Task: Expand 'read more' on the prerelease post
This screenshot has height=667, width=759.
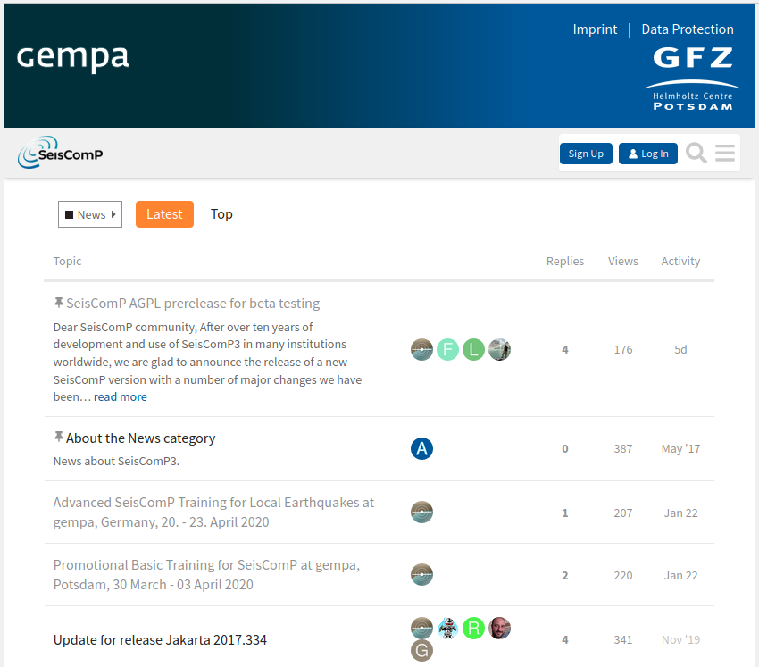Action: coord(121,396)
